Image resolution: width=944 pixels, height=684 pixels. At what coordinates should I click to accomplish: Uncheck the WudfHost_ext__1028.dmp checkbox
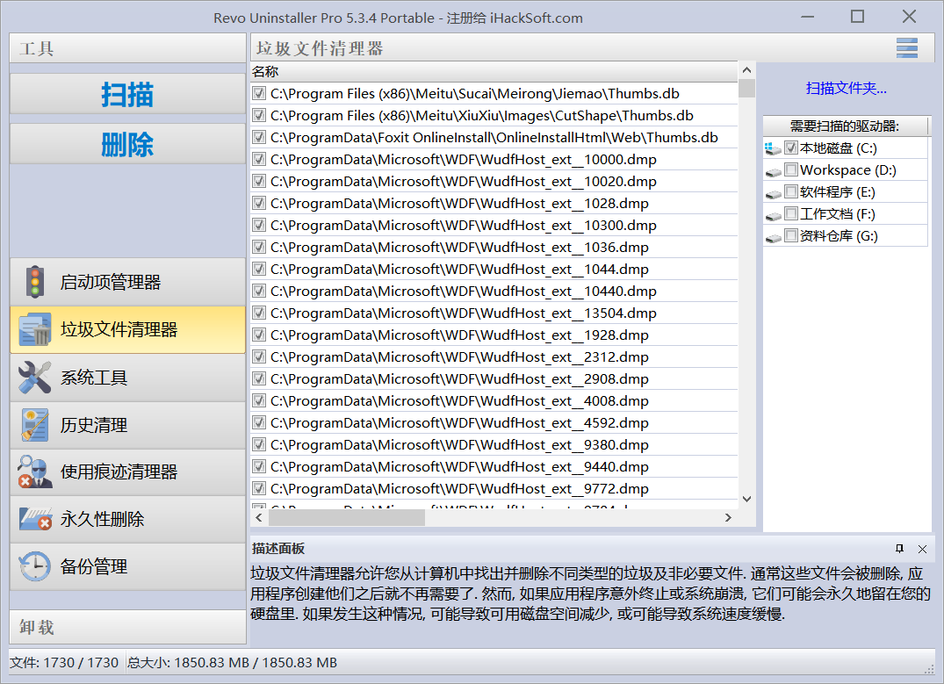coord(259,203)
